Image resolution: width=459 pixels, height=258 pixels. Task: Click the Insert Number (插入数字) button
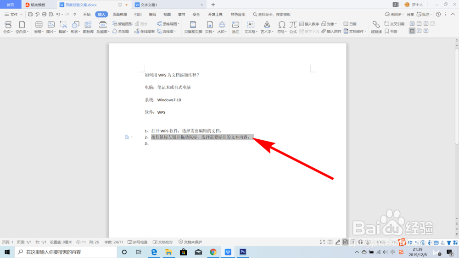point(309,24)
